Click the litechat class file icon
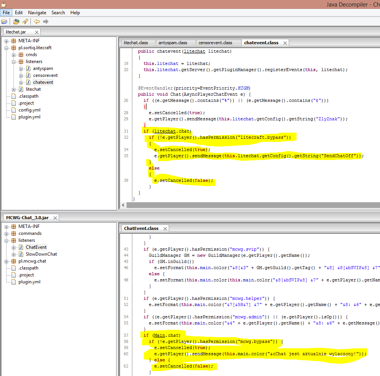 [21, 89]
